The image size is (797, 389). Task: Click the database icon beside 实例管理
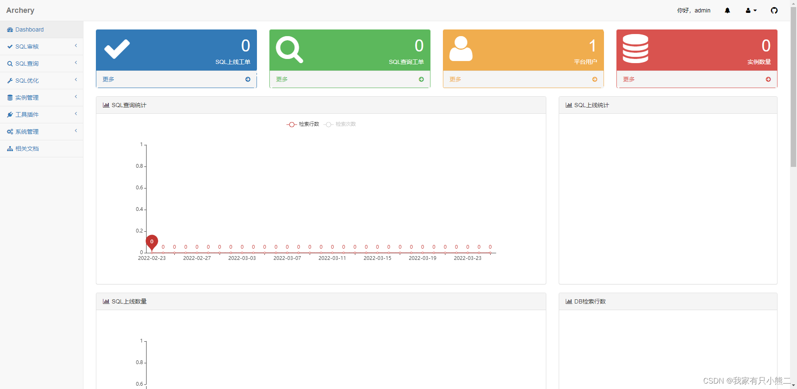(x=10, y=98)
